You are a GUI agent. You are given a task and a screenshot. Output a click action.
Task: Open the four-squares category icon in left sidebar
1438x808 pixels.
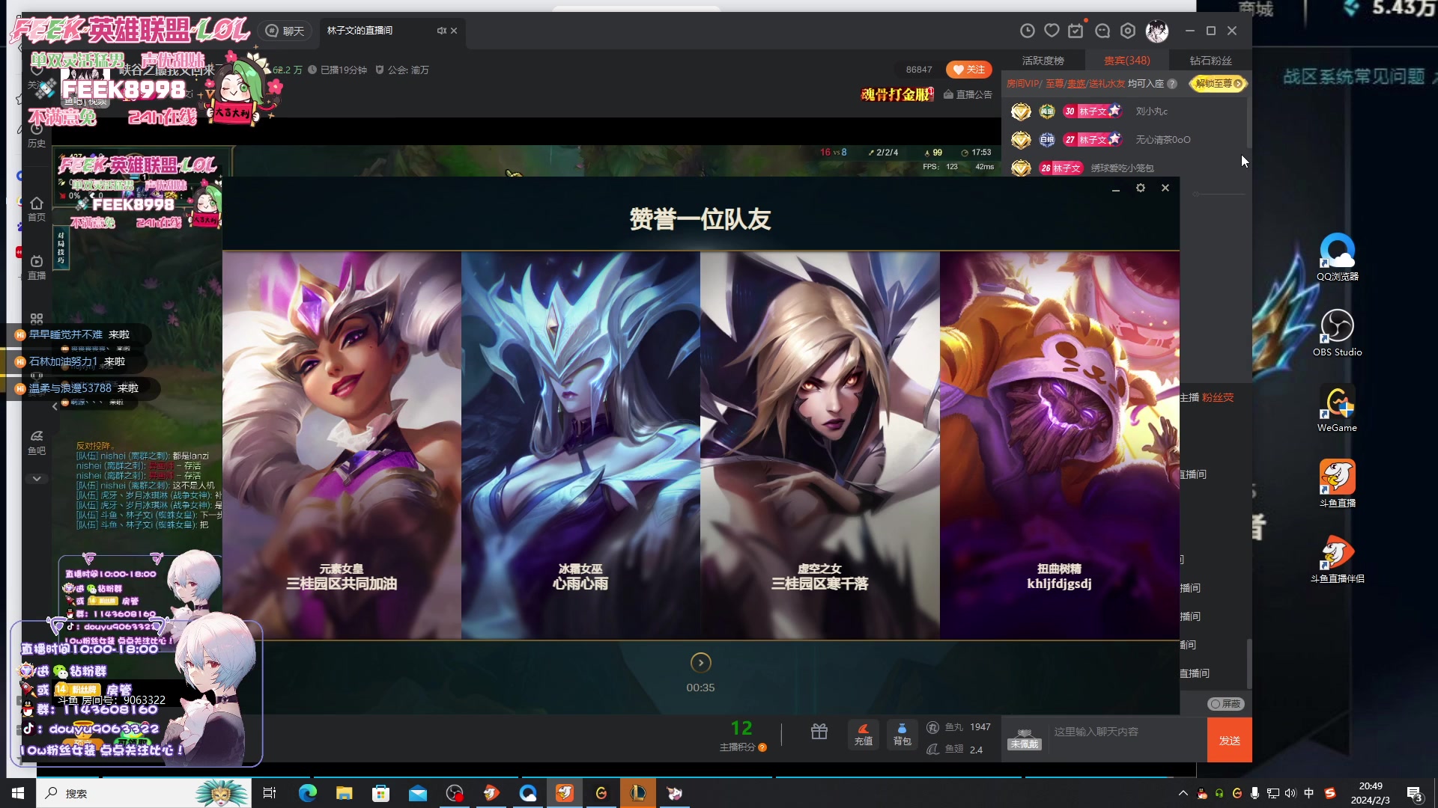(37, 319)
